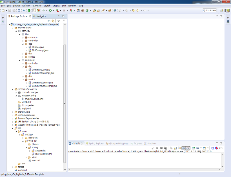
Task: Click the Skip All Breakpoints icon
Action: (24, 10)
